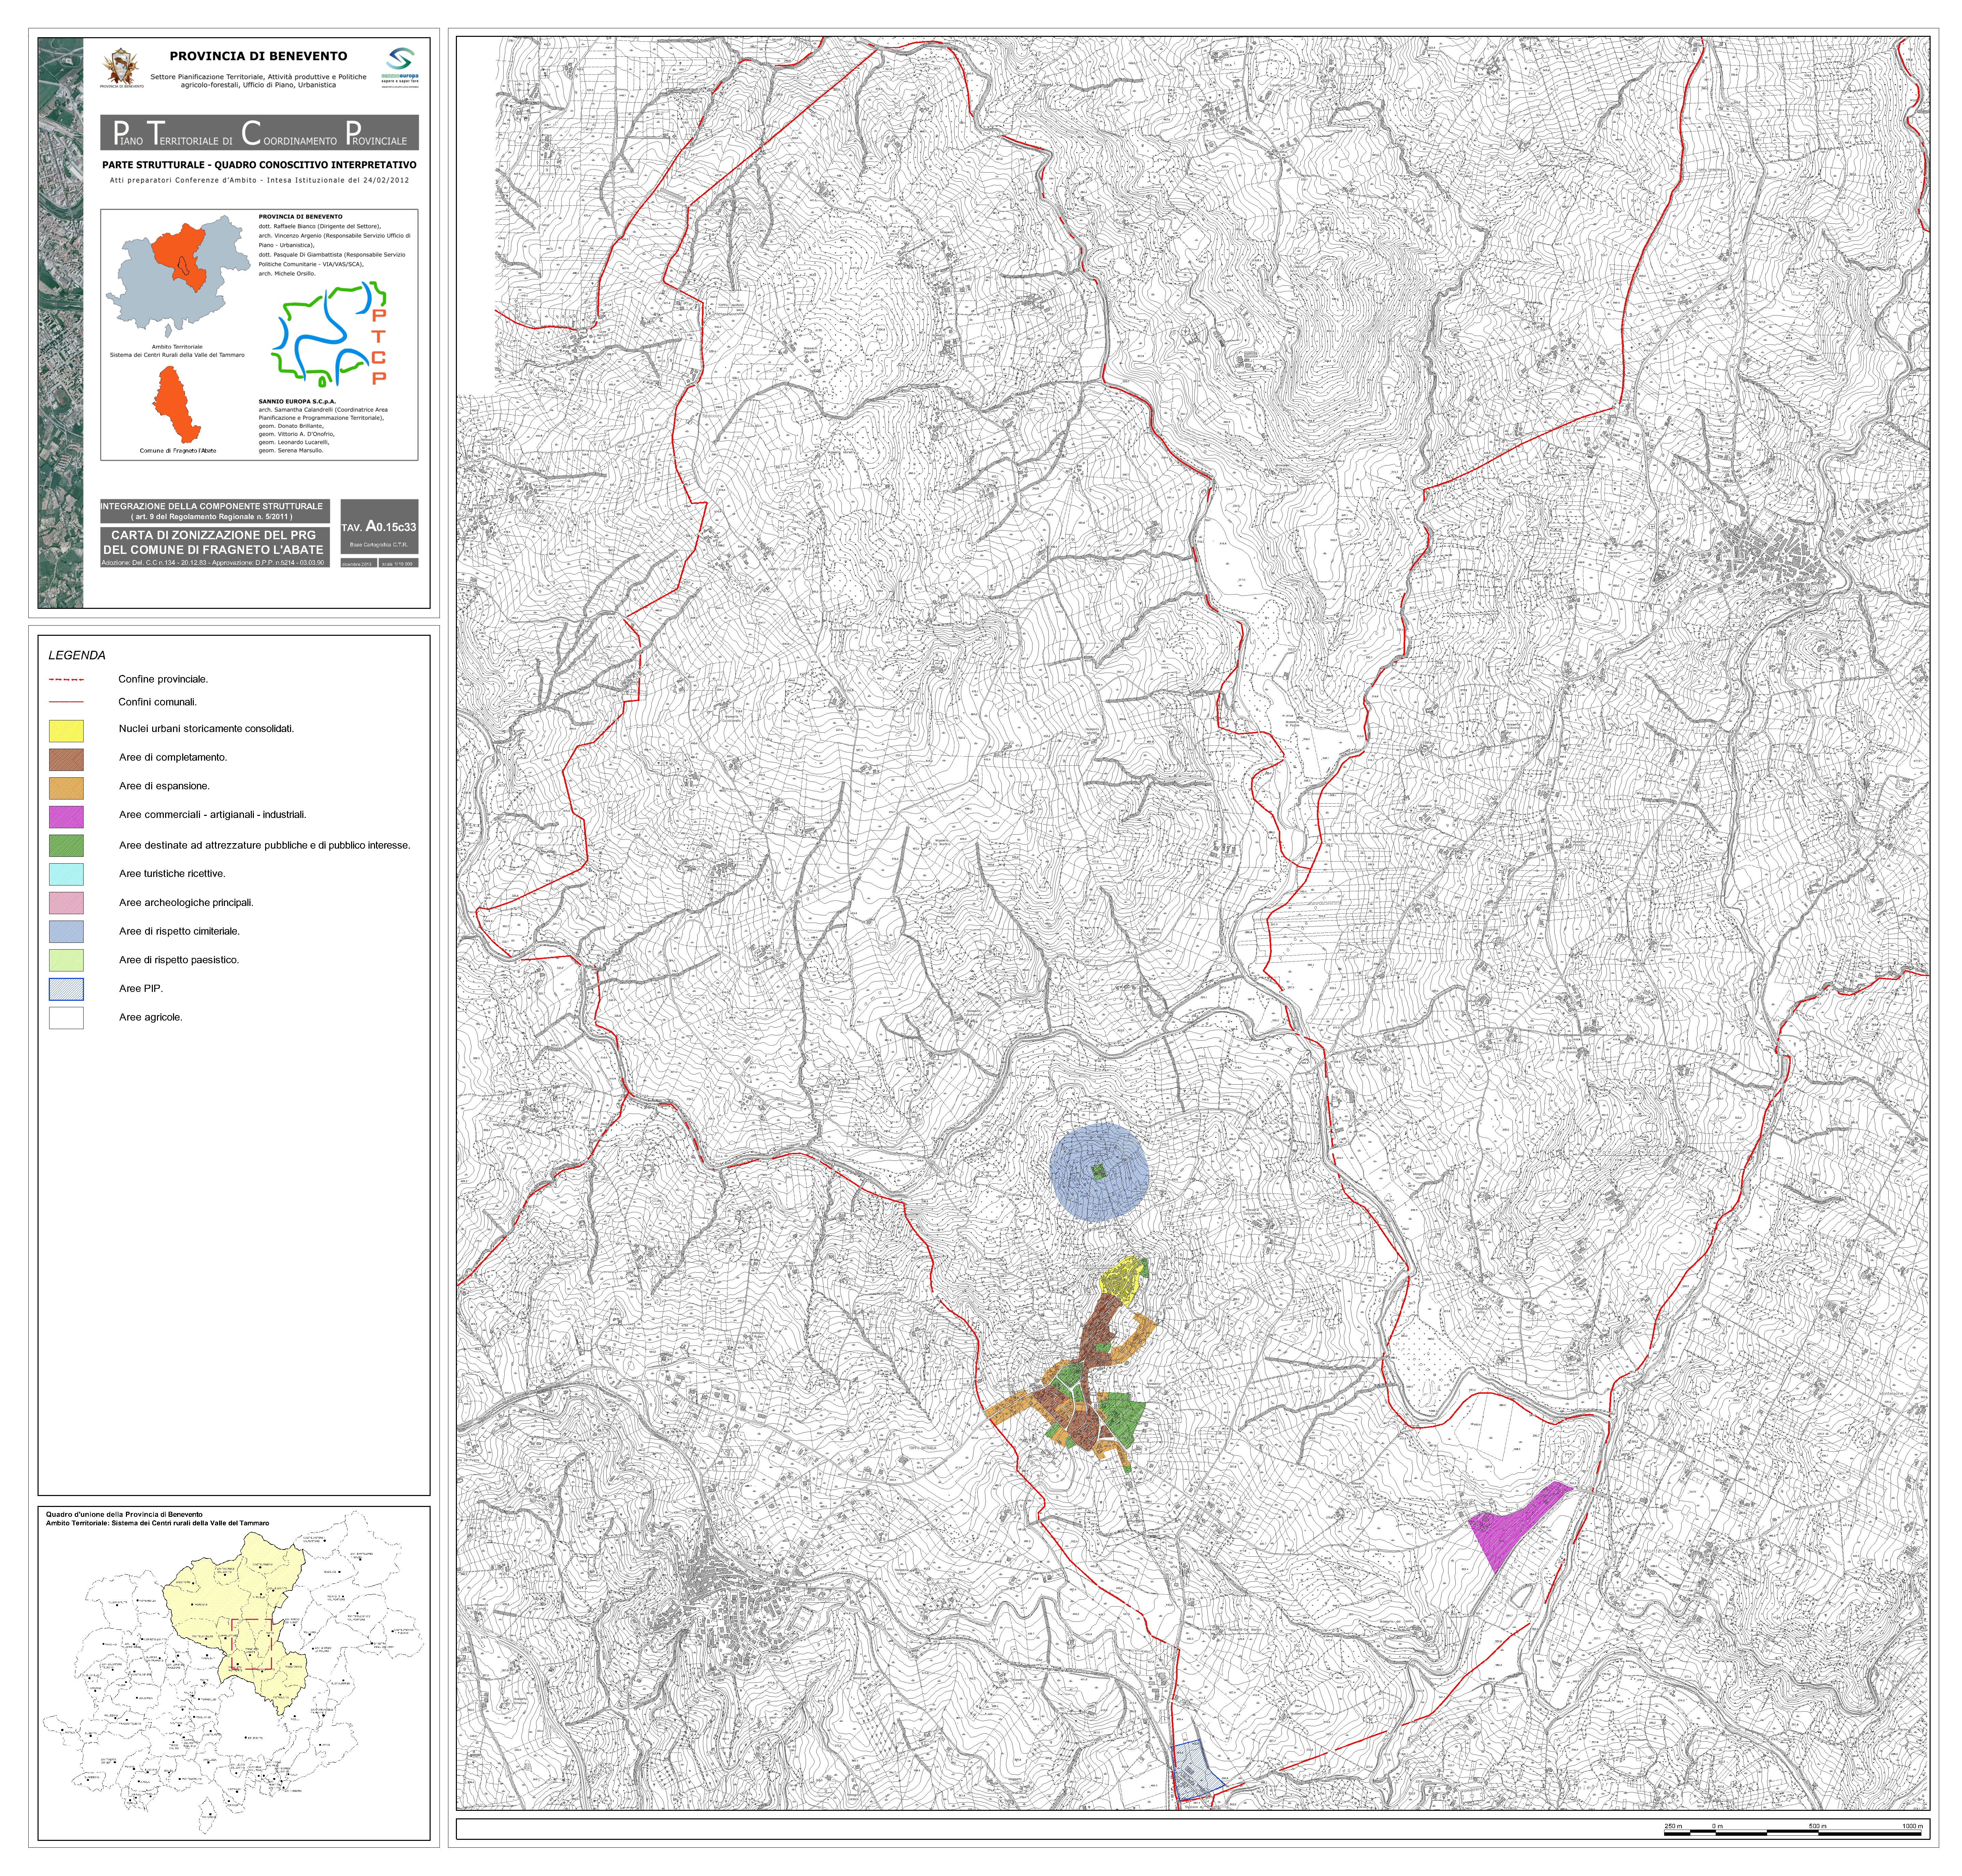Click the green public facilities areas swatch
The height and width of the screenshot is (1876, 1962).
click(66, 846)
